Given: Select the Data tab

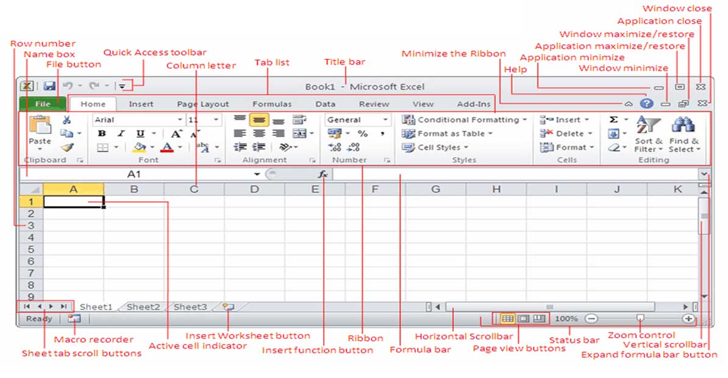Looking at the screenshot, I should 326,104.
